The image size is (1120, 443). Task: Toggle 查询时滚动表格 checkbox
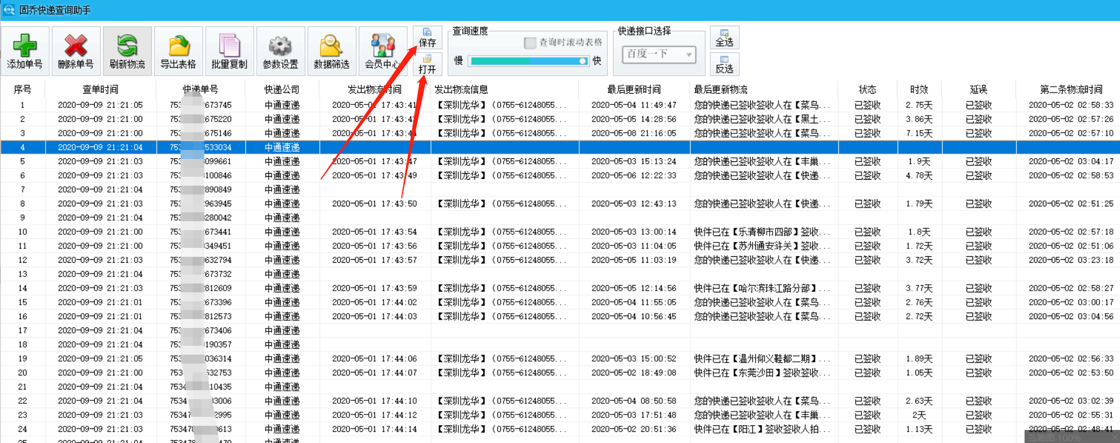(x=530, y=43)
